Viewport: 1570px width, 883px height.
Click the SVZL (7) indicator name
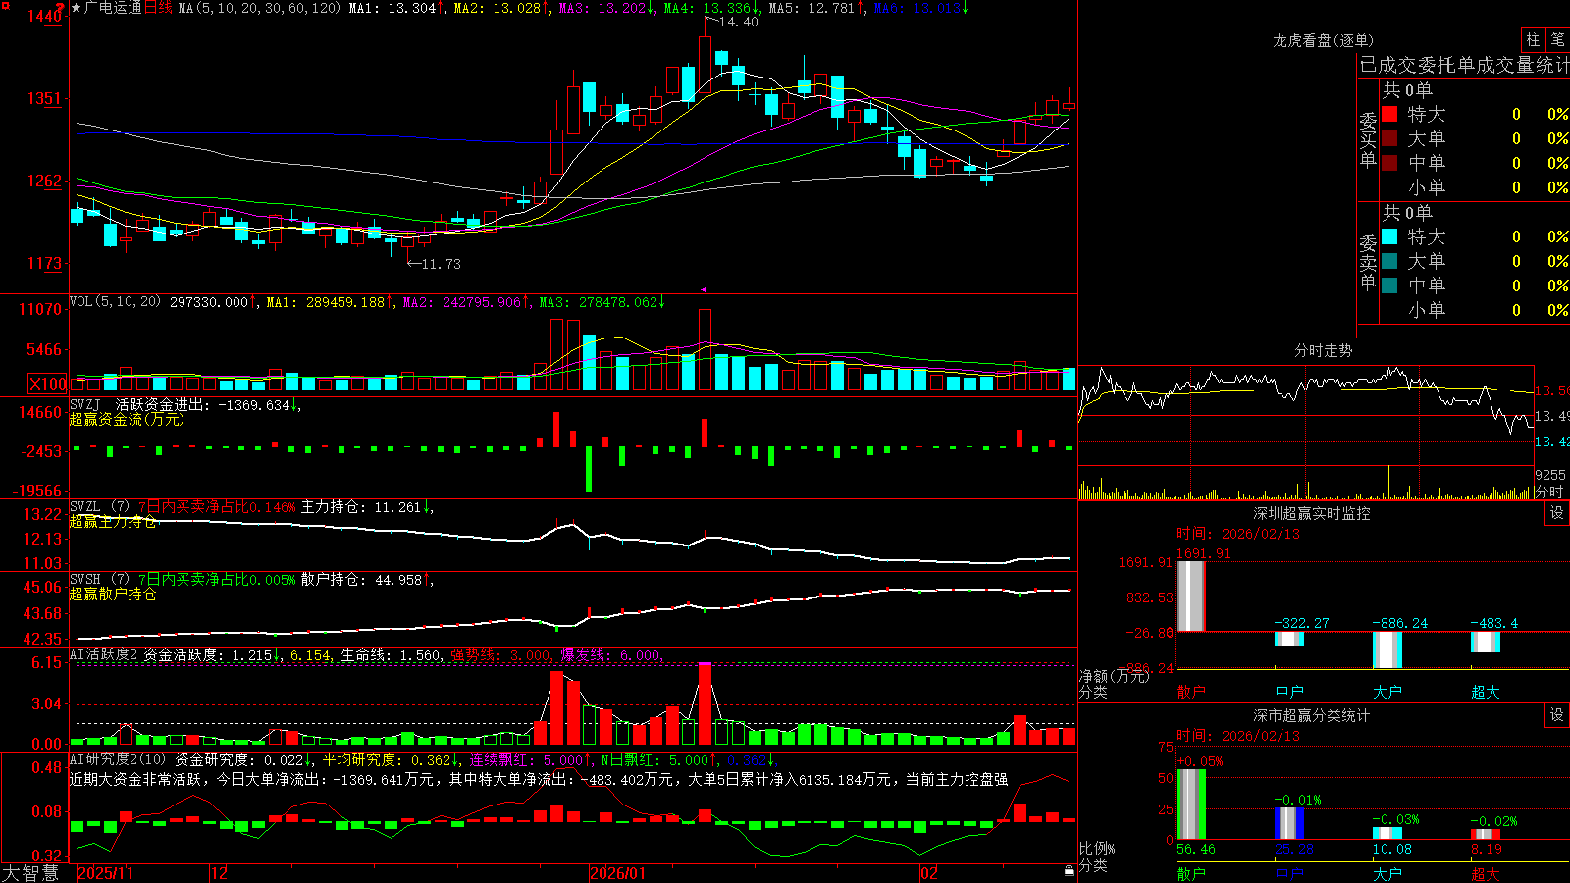[x=99, y=506]
